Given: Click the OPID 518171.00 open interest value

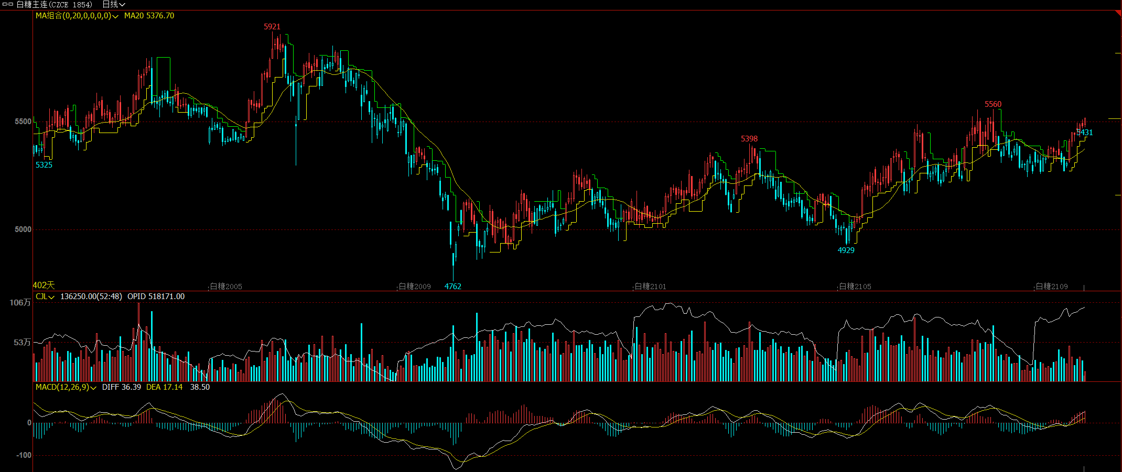Looking at the screenshot, I should (156, 297).
